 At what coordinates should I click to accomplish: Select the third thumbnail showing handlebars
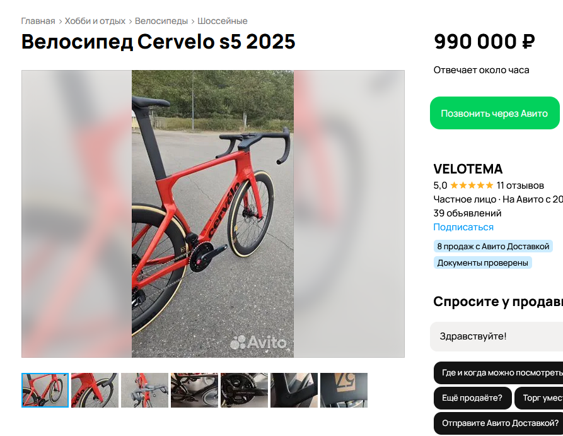(145, 390)
